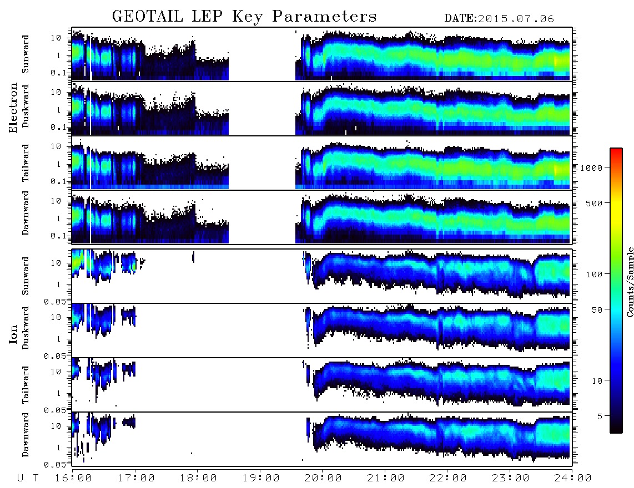This screenshot has width=634, height=488.
Task: Click the 21:00 time axis label
Action: 386,479
